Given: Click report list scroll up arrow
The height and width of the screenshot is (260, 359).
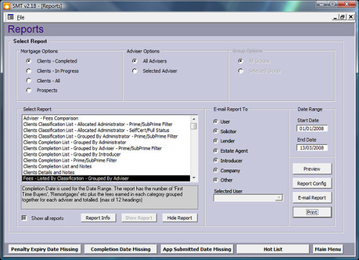Looking at the screenshot, I should [x=193, y=119].
